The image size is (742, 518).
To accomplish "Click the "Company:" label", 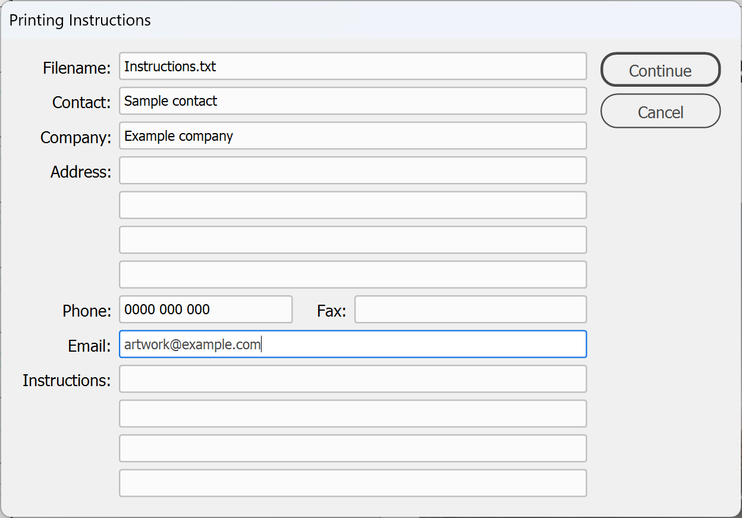I will click(x=76, y=138).
